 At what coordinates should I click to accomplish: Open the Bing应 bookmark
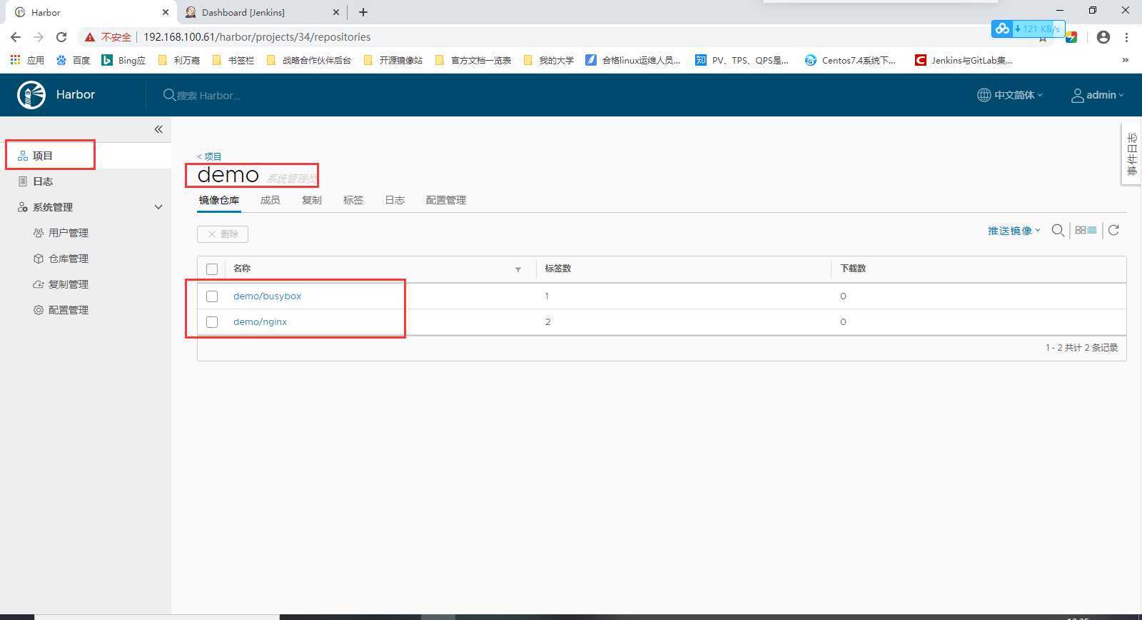123,60
